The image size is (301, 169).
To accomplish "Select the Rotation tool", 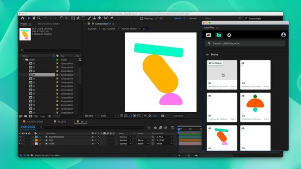I will point(62,18).
